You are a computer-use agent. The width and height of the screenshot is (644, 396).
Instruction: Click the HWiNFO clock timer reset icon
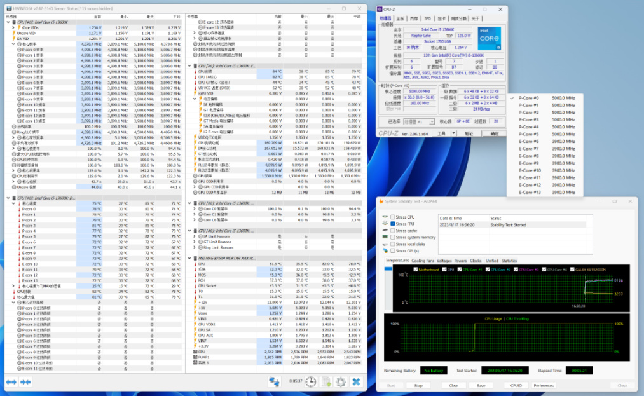click(310, 381)
